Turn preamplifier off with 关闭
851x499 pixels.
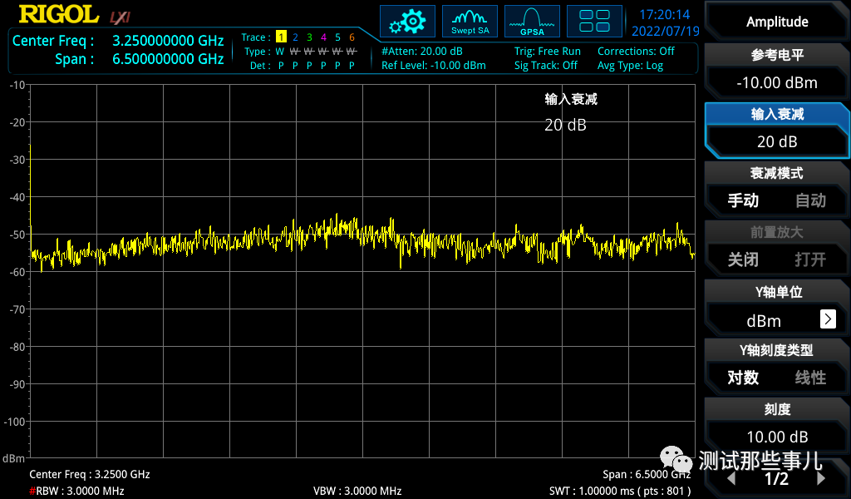(743, 259)
